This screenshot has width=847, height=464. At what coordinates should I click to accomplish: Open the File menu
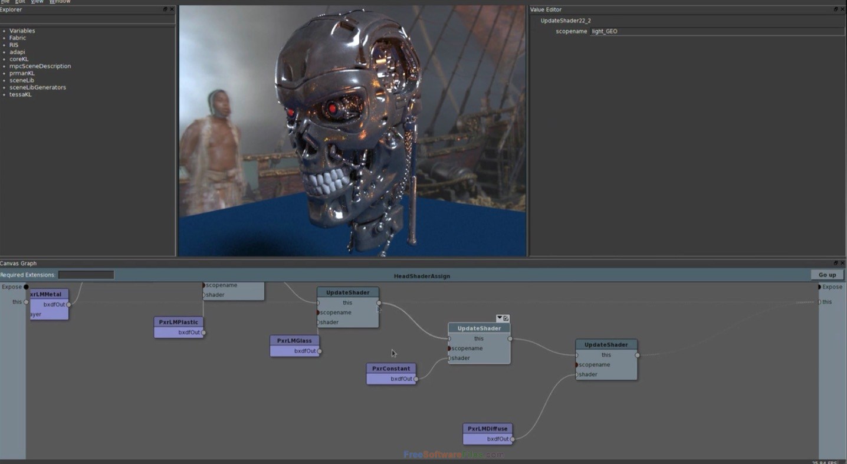point(5,2)
